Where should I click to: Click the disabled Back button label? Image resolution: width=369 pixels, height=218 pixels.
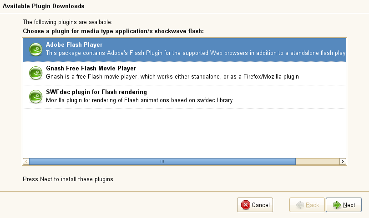(312, 205)
